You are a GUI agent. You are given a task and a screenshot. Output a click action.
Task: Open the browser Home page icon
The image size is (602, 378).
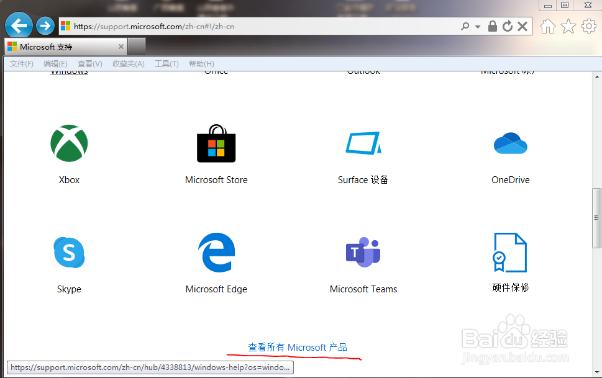click(x=547, y=27)
